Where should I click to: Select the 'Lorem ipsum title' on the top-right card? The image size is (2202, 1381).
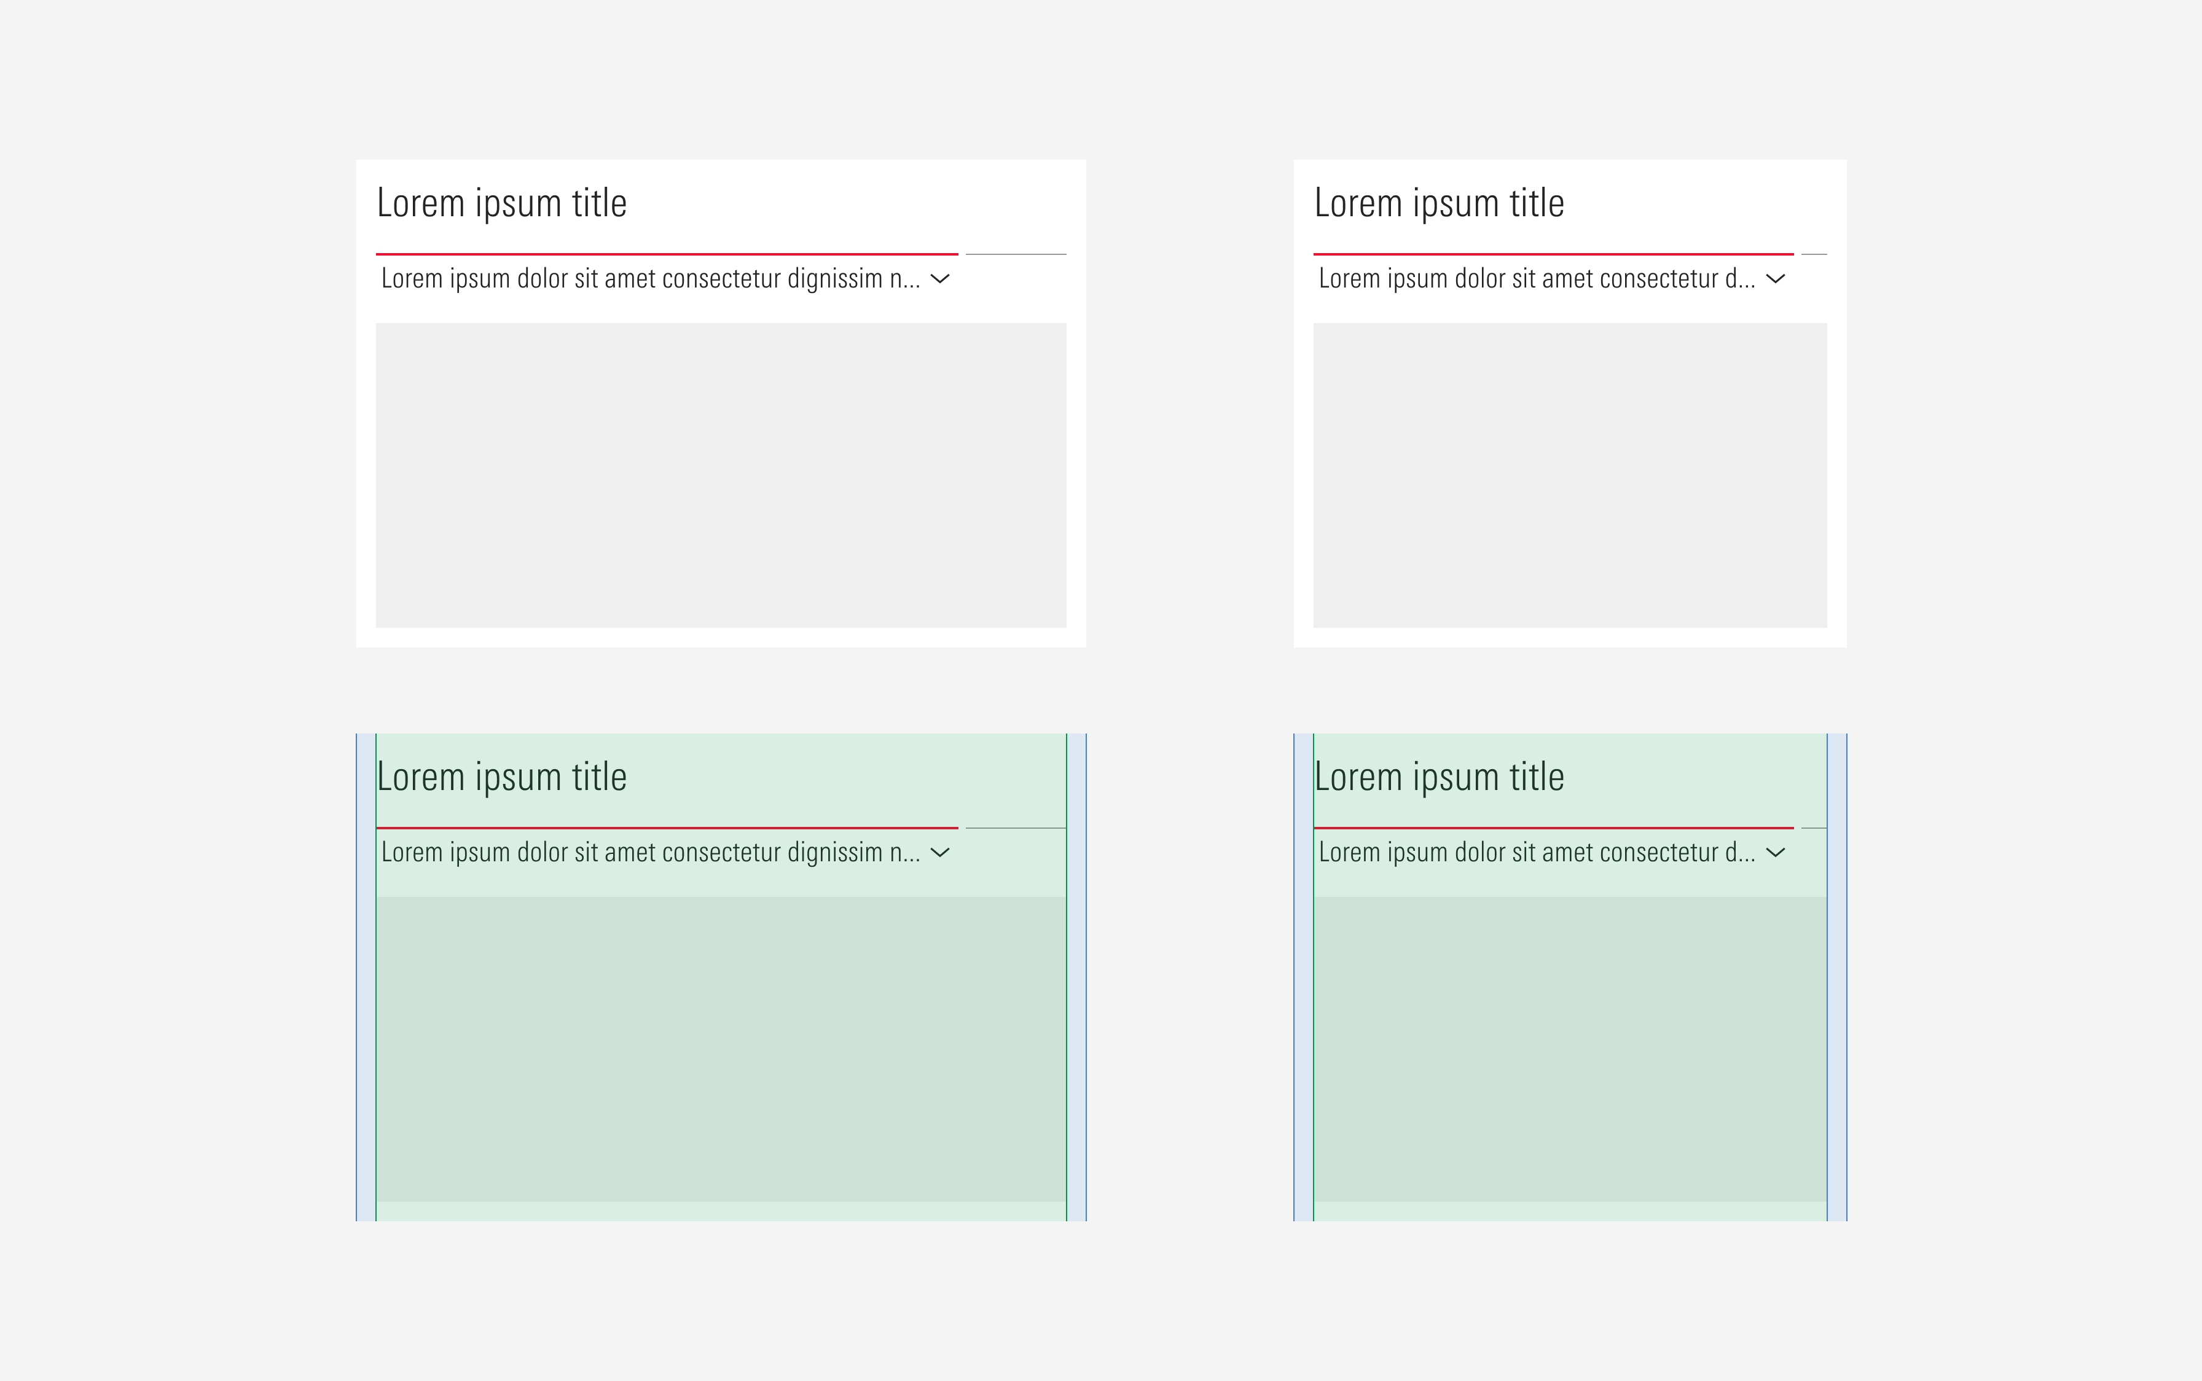(1440, 203)
